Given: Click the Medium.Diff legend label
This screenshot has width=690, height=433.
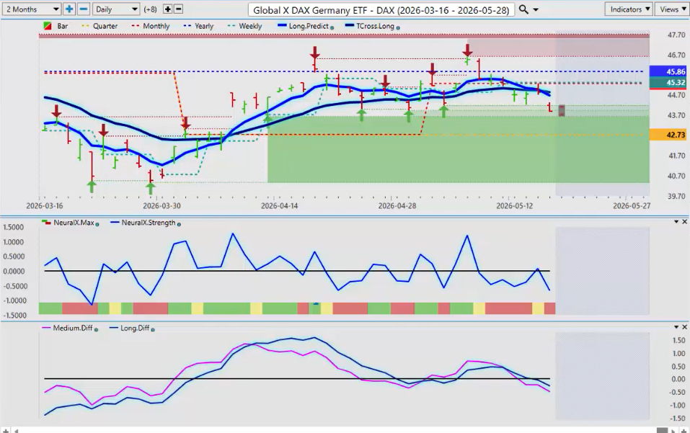Looking at the screenshot, I should 73,328.
